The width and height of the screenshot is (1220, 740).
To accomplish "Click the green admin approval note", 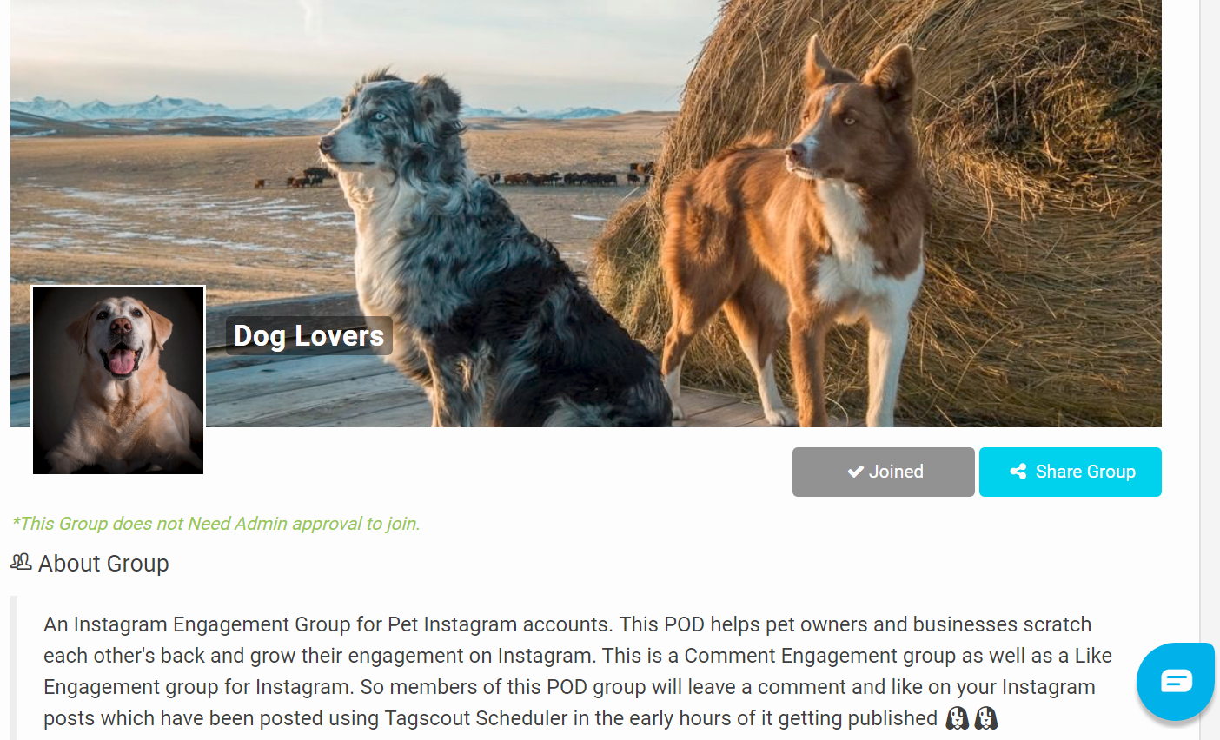I will (x=215, y=524).
